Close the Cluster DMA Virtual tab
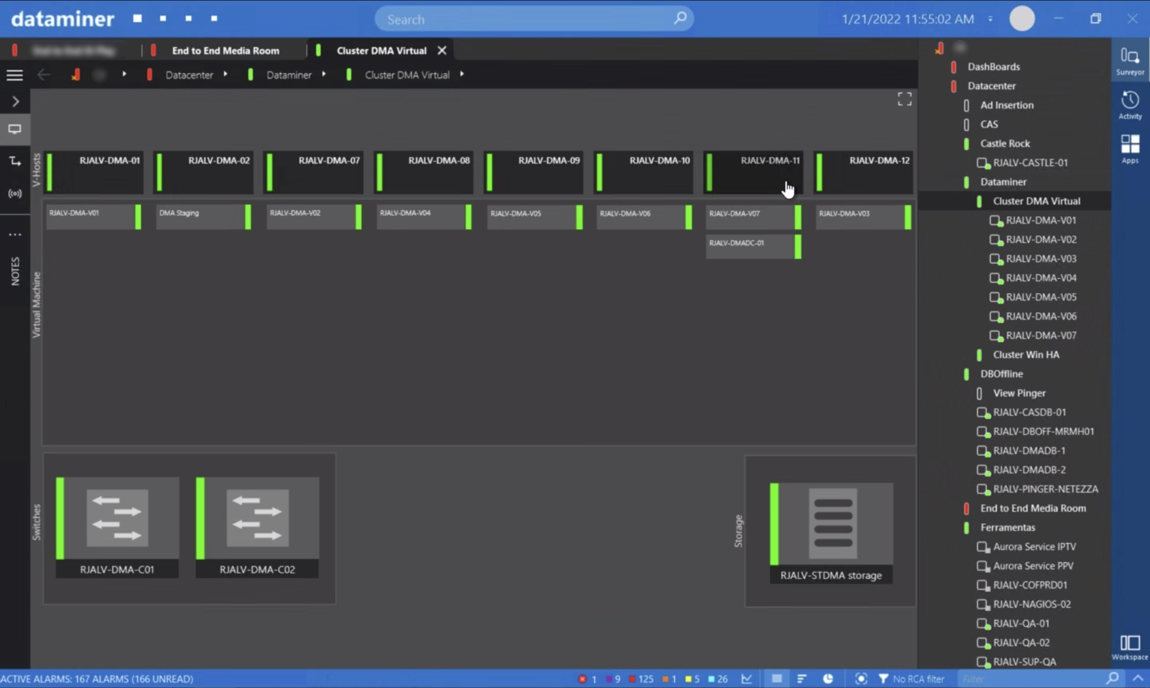 pos(442,51)
